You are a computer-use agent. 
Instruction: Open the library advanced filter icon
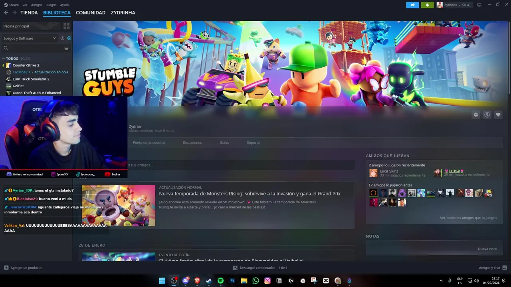66,48
